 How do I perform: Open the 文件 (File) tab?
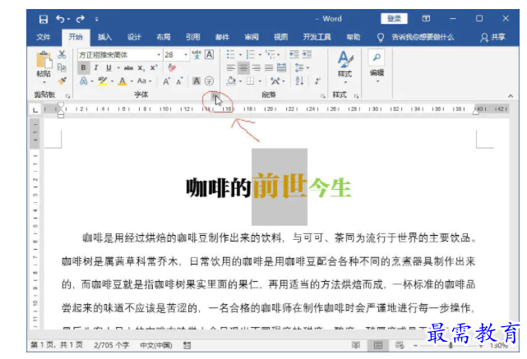click(x=44, y=37)
